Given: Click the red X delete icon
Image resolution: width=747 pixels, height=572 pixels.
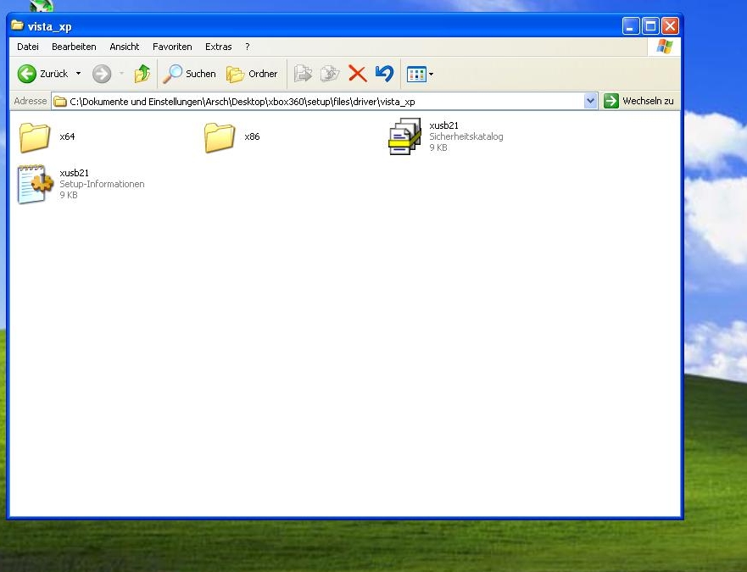Looking at the screenshot, I should (x=357, y=74).
